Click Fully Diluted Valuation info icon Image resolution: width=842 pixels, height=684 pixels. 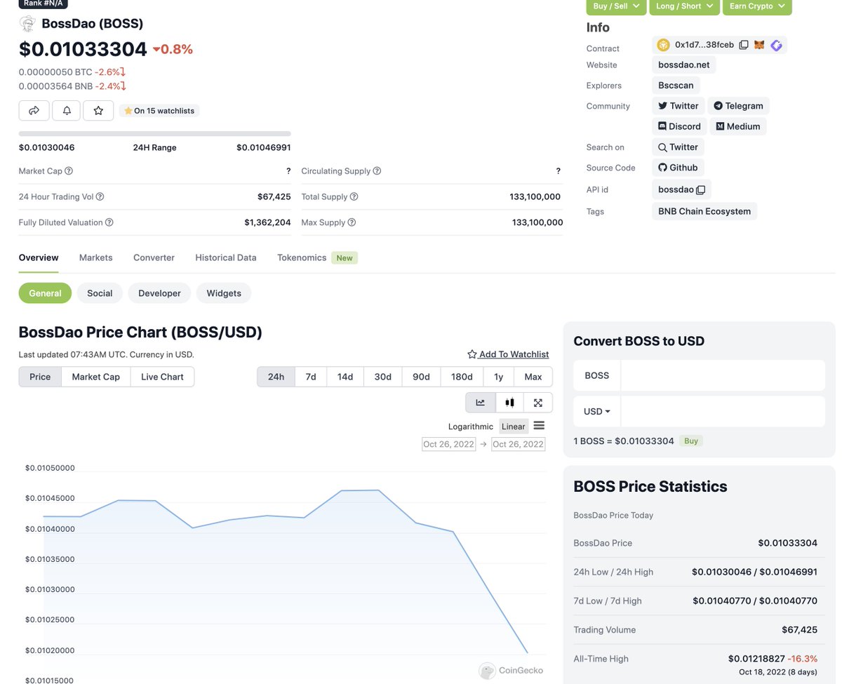(x=109, y=222)
